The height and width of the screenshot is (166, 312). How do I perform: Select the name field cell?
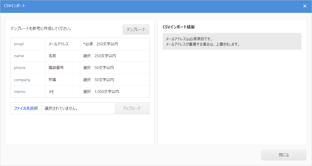pos(28,56)
